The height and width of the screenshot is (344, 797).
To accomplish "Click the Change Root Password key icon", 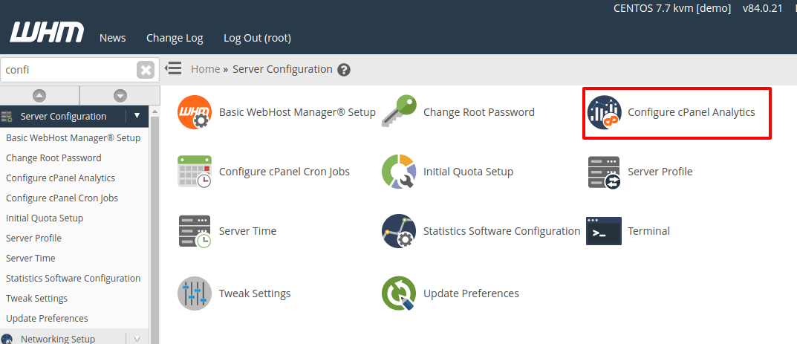I will [399, 111].
